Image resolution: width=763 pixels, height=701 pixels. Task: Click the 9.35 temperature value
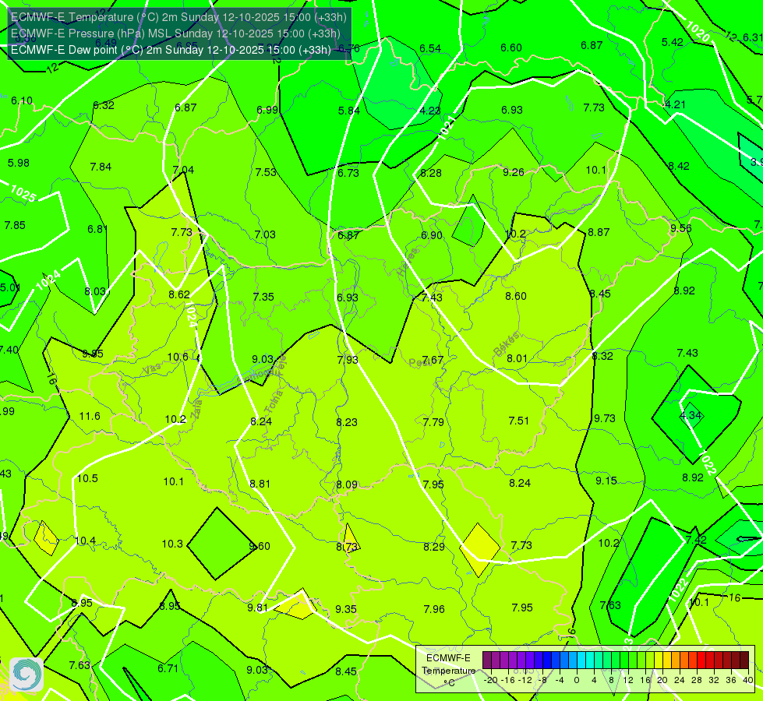(346, 609)
